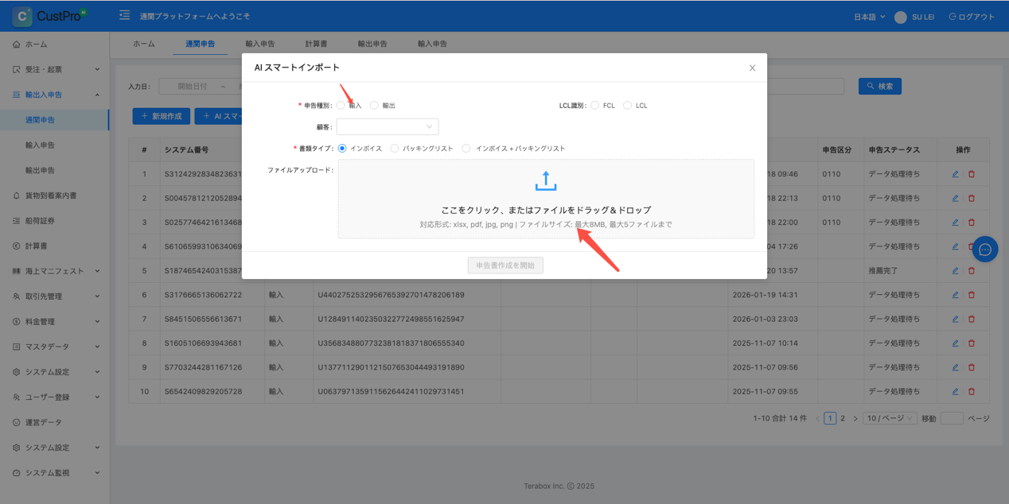Go to page 2 in pagination
Image resolution: width=1009 pixels, height=504 pixels.
point(843,418)
